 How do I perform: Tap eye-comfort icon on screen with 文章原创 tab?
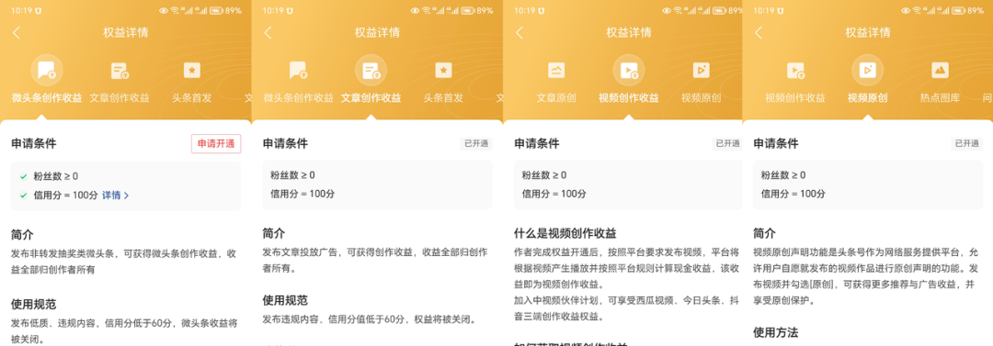(667, 10)
